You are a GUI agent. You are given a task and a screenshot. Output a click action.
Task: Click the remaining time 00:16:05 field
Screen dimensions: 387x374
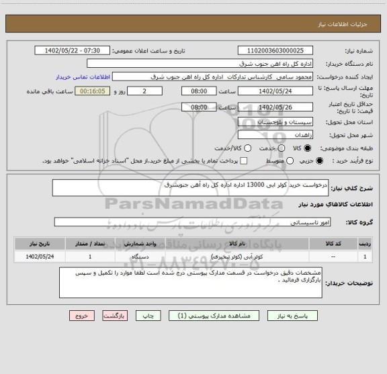click(93, 91)
